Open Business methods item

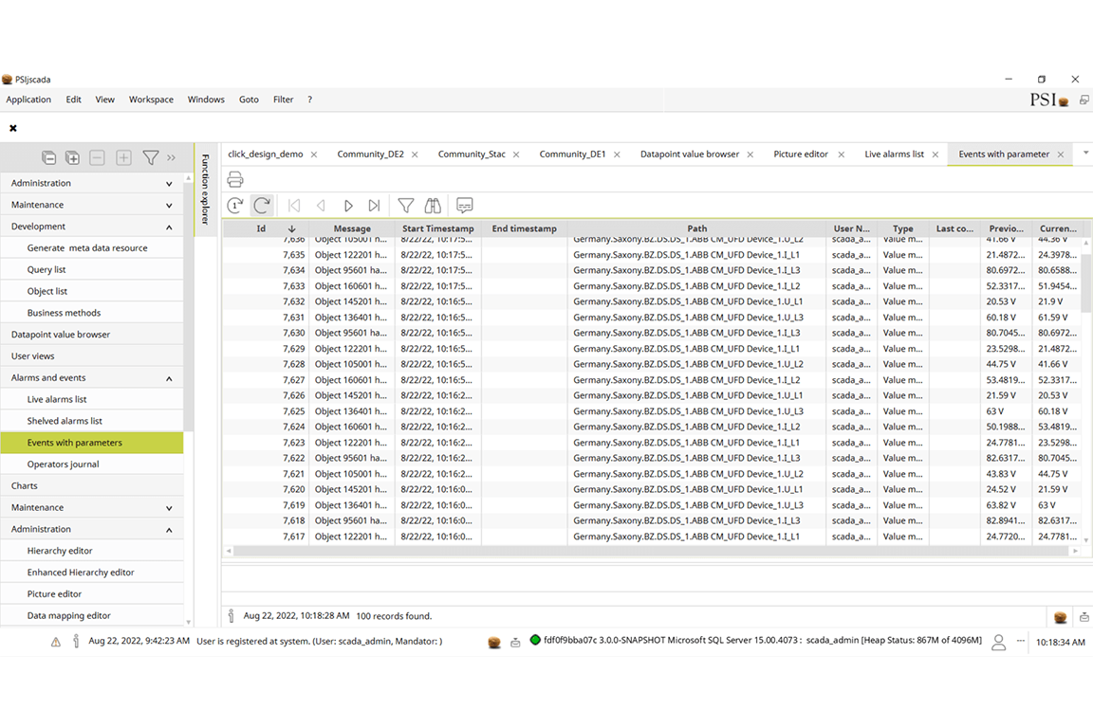tap(92, 313)
